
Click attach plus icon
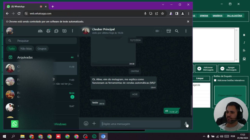[94, 123]
